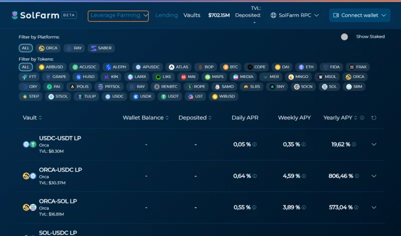This screenshot has height=236, width=401.
Task: Click the KIN token icon
Action: (107, 77)
